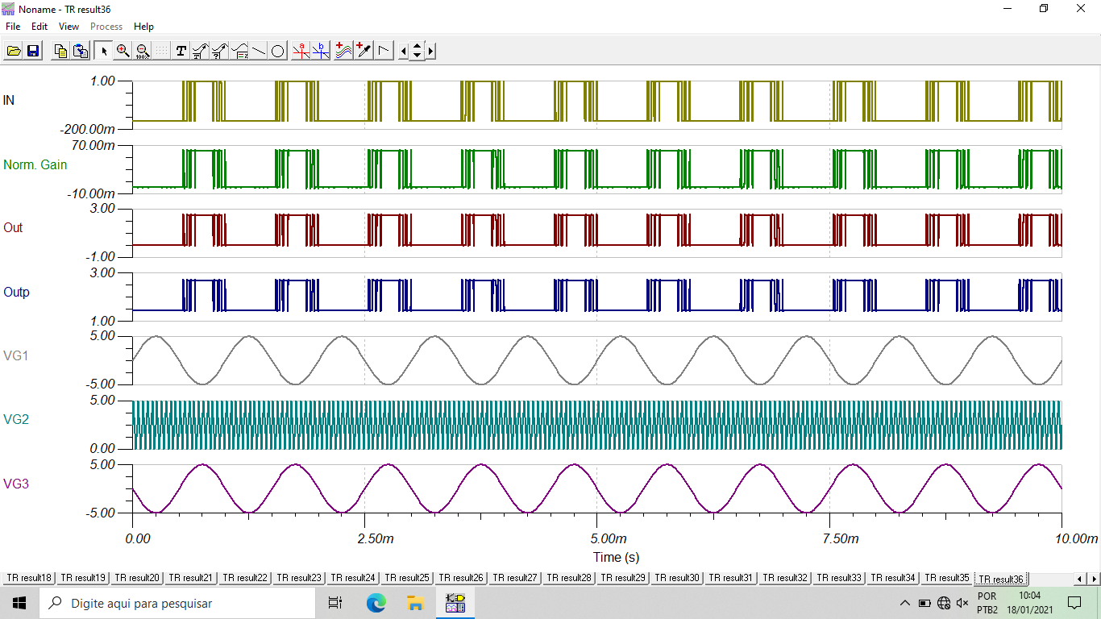Select the Ellipse drawing tool
Viewport: 1101px width, 619px height.
(277, 51)
